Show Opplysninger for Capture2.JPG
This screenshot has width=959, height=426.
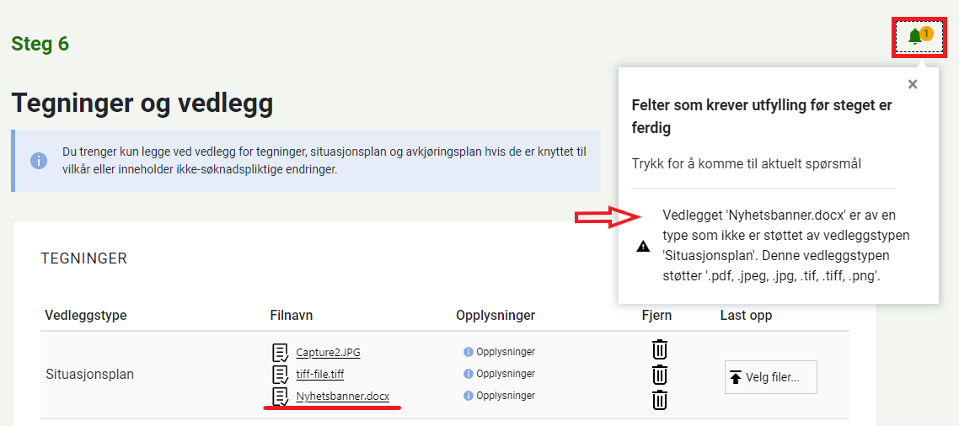coord(500,352)
